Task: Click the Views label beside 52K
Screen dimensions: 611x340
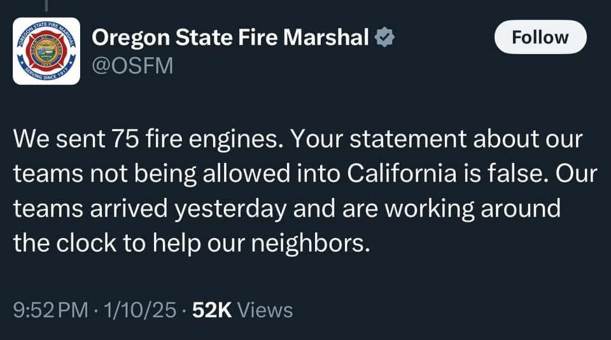Action: click(x=265, y=310)
